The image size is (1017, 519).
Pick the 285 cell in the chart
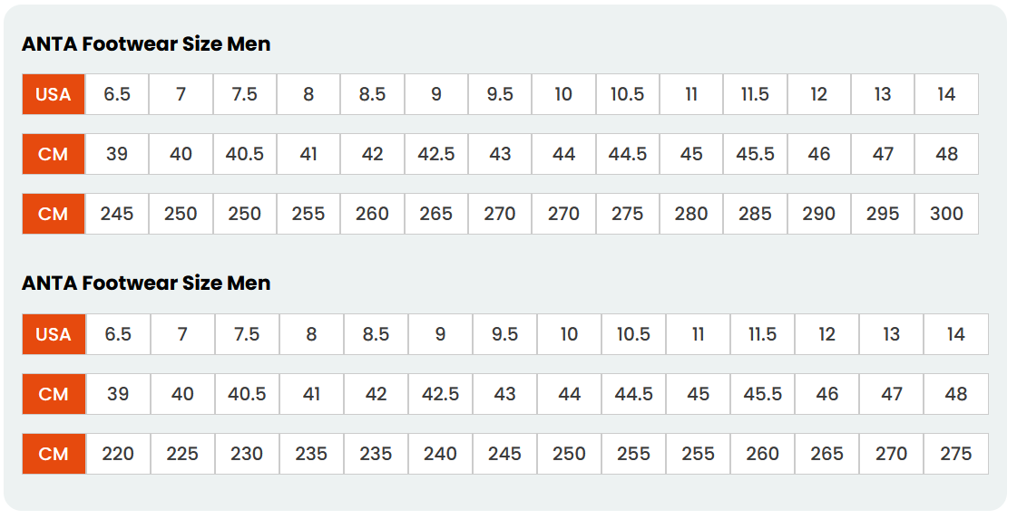[755, 214]
